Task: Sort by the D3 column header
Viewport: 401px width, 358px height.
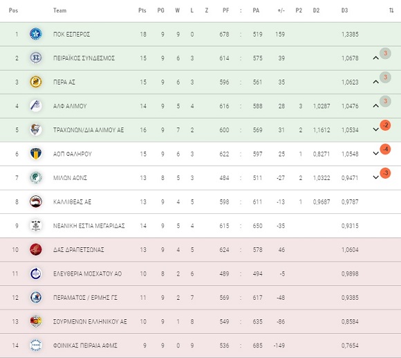Action: click(x=344, y=10)
